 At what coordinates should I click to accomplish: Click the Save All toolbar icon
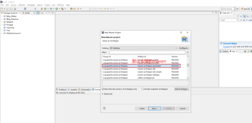(x=10, y=9)
